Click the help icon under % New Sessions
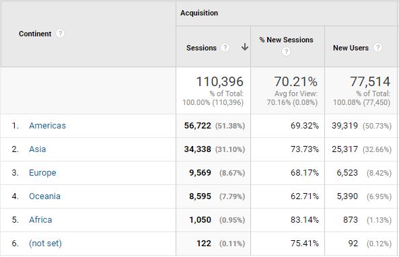 pyautogui.click(x=286, y=52)
